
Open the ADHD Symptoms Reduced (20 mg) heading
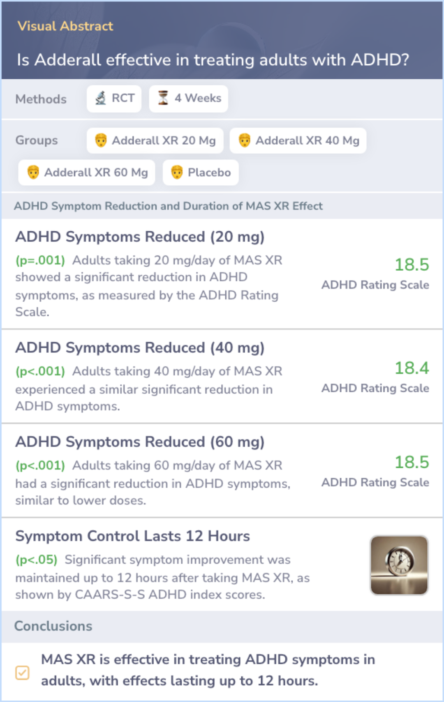tap(140, 237)
